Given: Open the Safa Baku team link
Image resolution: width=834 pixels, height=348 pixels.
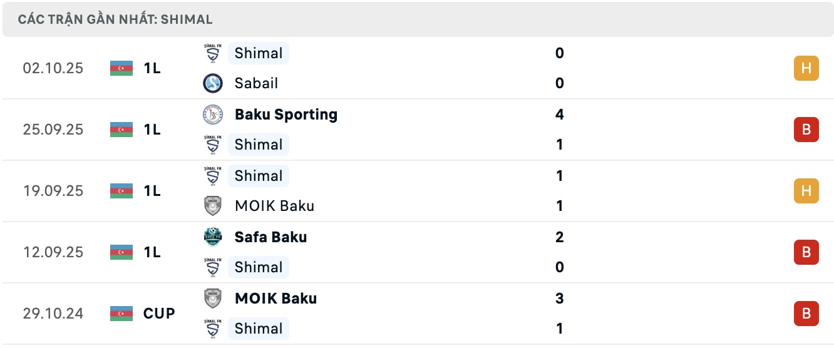Looking at the screenshot, I should (270, 237).
